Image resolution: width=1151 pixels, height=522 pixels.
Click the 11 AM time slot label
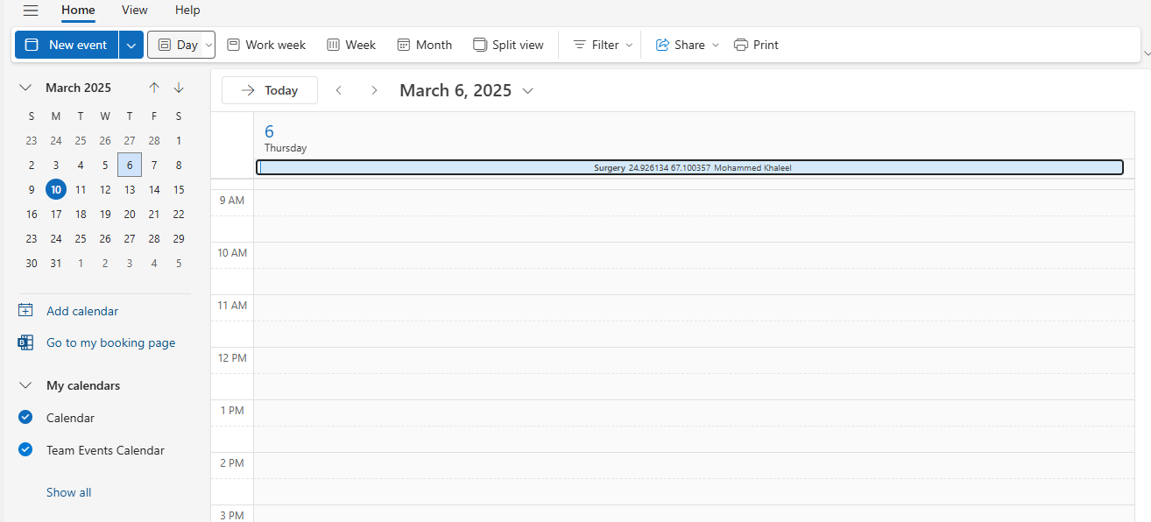pos(232,306)
